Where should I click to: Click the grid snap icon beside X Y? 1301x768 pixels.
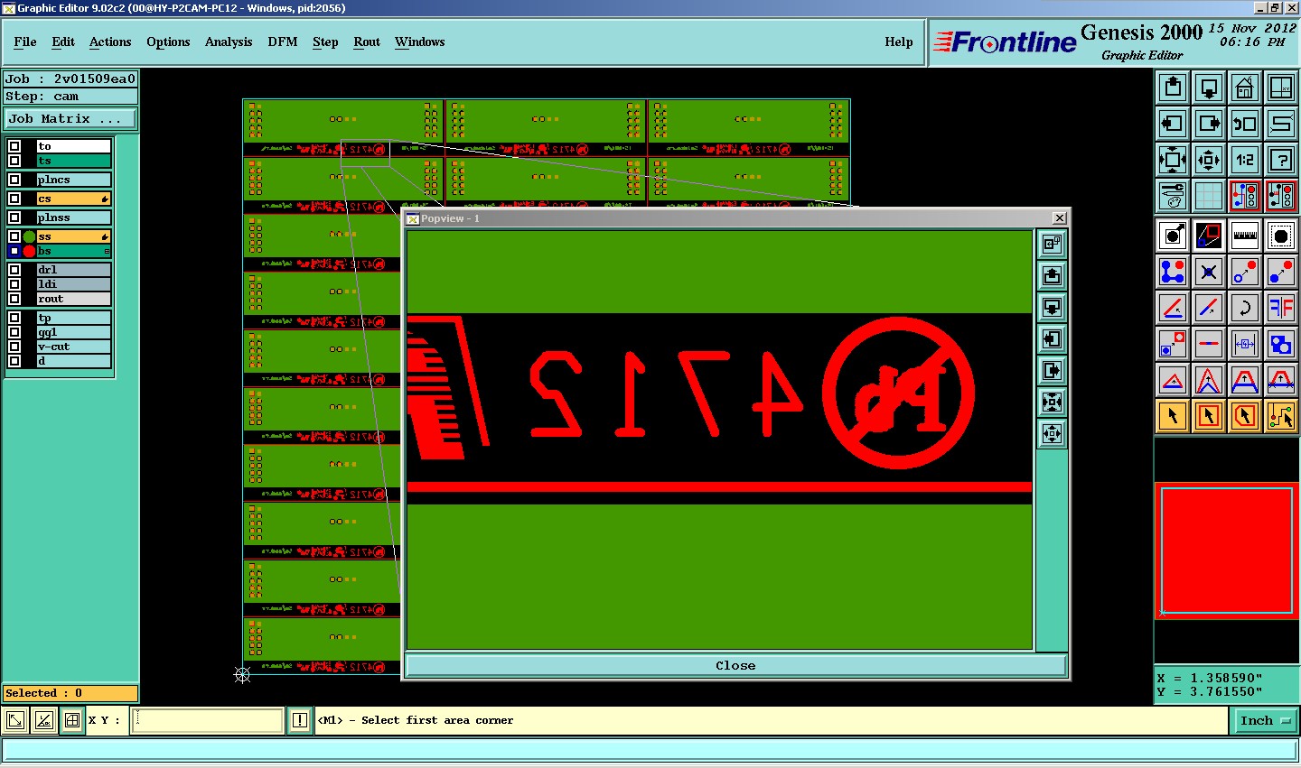click(x=72, y=720)
